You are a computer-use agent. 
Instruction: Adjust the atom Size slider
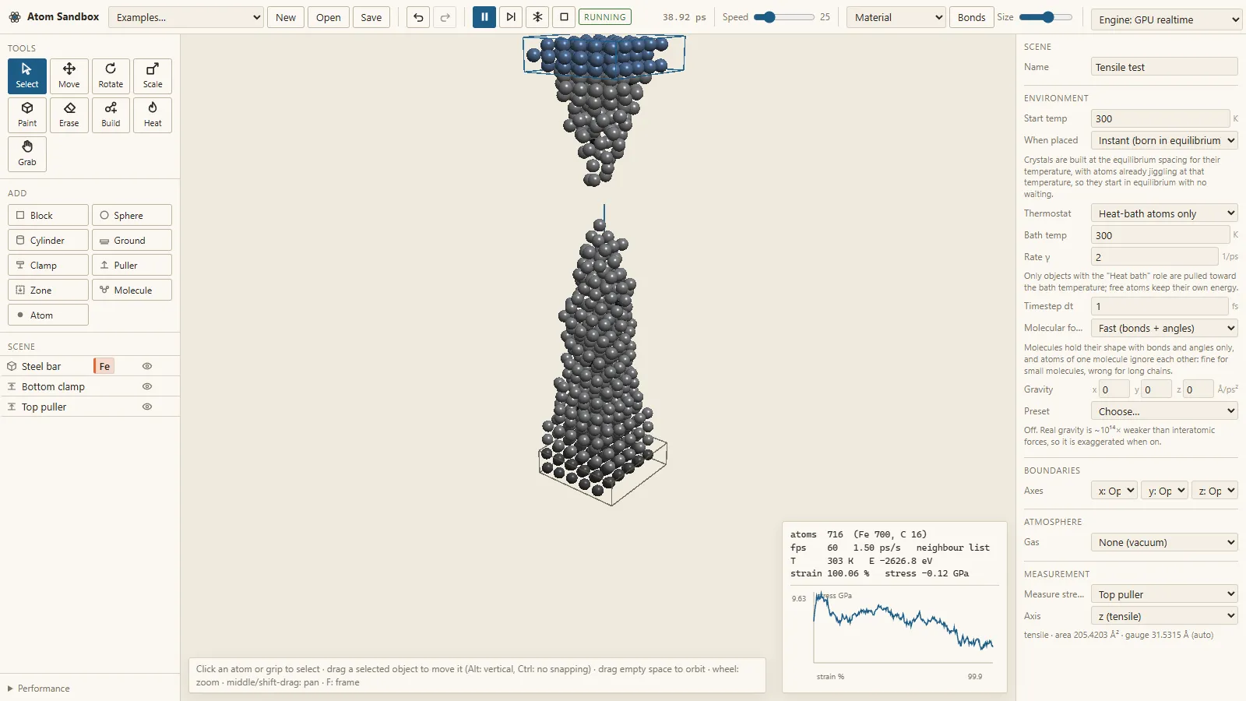point(1046,17)
